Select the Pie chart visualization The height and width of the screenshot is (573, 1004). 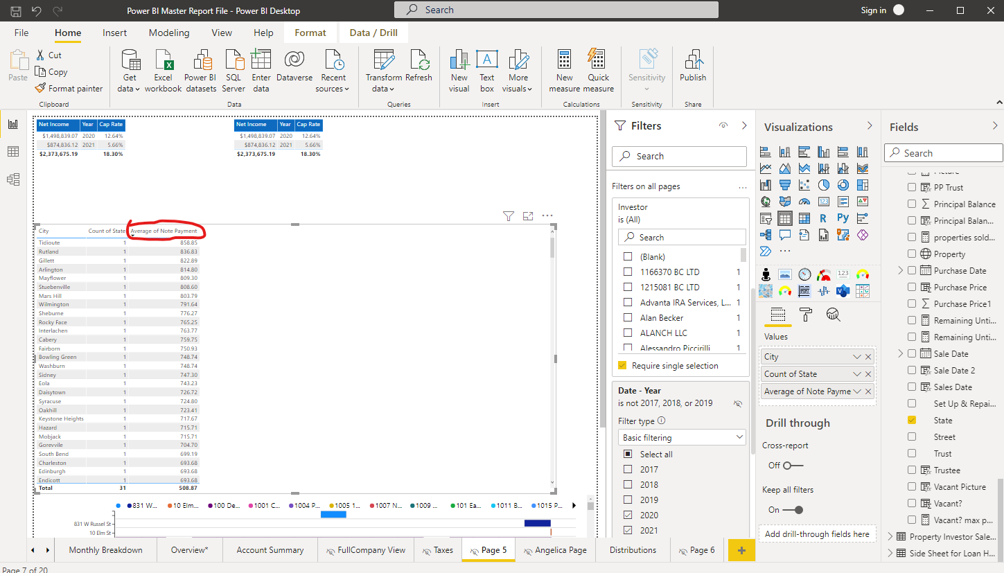point(823,185)
